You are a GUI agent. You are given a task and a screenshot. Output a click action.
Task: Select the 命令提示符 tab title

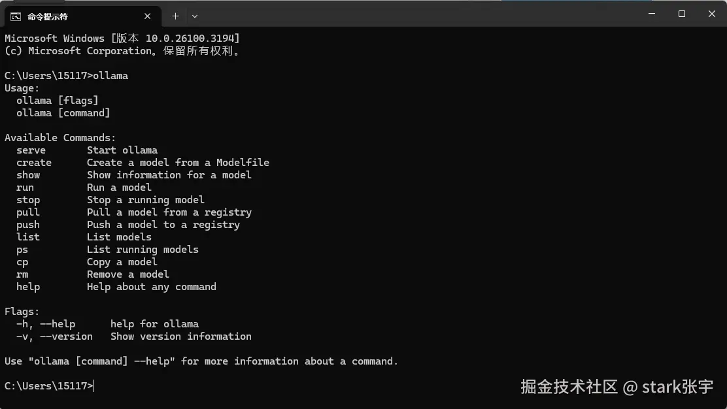47,17
